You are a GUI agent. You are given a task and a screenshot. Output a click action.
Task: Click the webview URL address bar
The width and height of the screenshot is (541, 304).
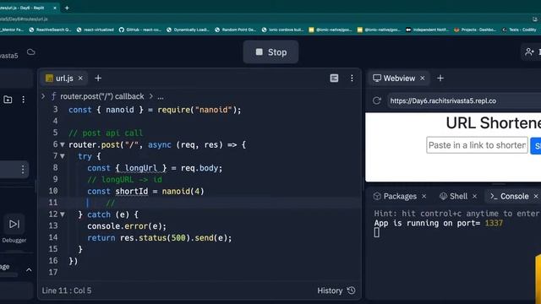pos(464,100)
